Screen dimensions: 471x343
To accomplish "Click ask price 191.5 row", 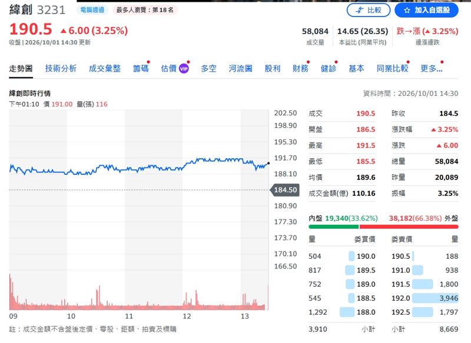I will [401, 284].
